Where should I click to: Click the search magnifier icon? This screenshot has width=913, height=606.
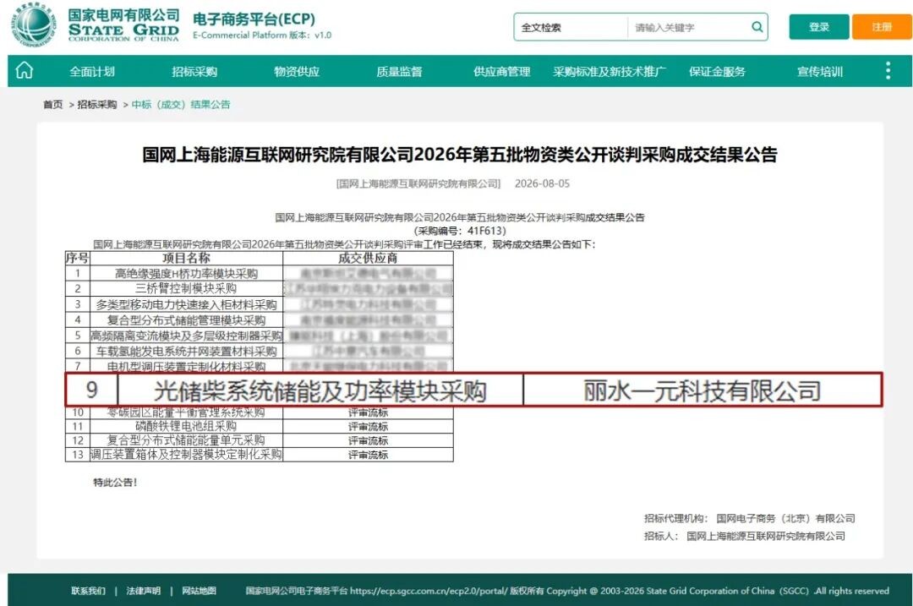tap(757, 27)
